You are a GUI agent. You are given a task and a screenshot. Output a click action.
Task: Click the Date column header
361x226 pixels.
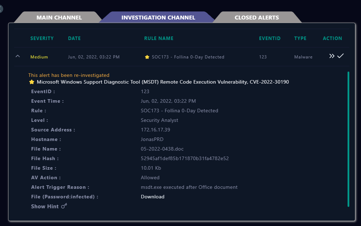click(74, 38)
